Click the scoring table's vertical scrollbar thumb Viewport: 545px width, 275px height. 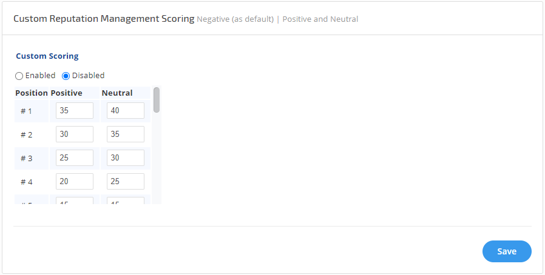tap(157, 100)
